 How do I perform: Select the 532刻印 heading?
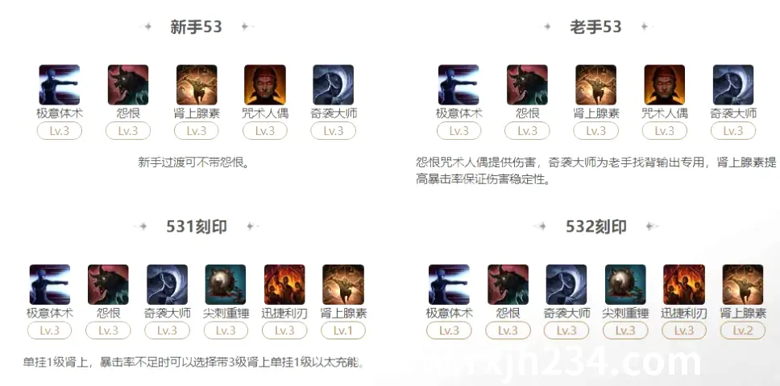596,227
